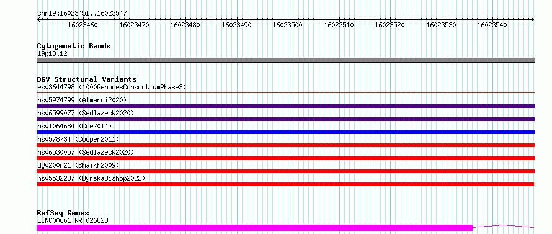
Task: Click ruler tick label 16023500
Action: 288,25
